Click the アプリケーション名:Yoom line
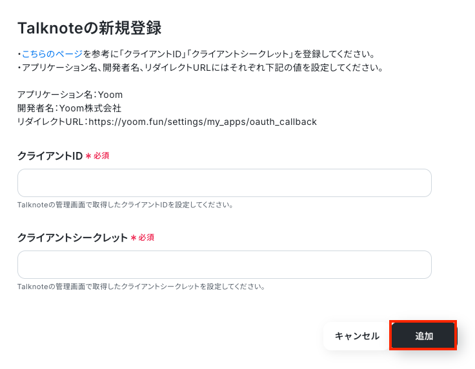Viewport: 475px width, 369px height. [x=70, y=95]
